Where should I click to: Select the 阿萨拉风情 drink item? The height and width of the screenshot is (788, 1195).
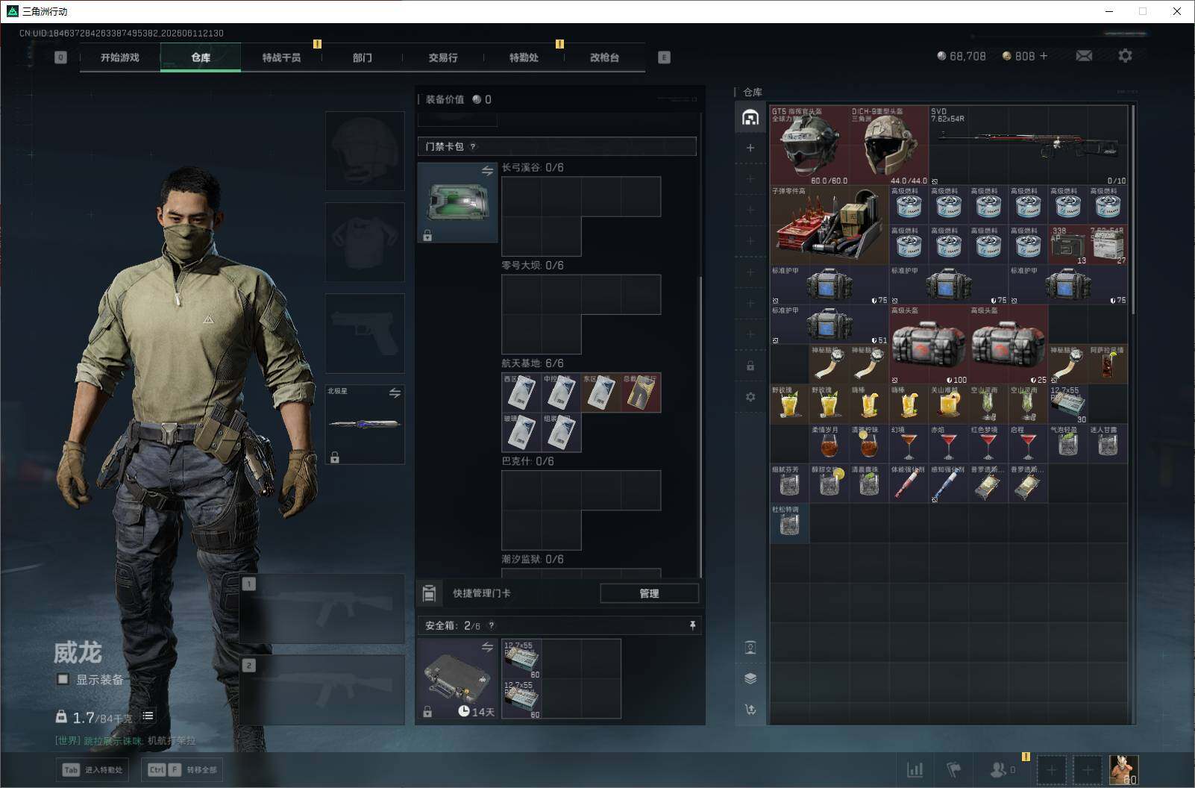coord(1108,364)
